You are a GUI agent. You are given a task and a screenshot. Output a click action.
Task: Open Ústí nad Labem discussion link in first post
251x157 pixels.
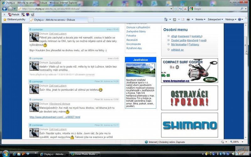coord(58,34)
